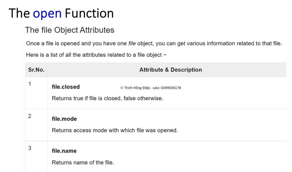The width and height of the screenshot is (292, 172).
Task: Click the "Returns name of the file" description
Action: pyautogui.click(x=83, y=163)
